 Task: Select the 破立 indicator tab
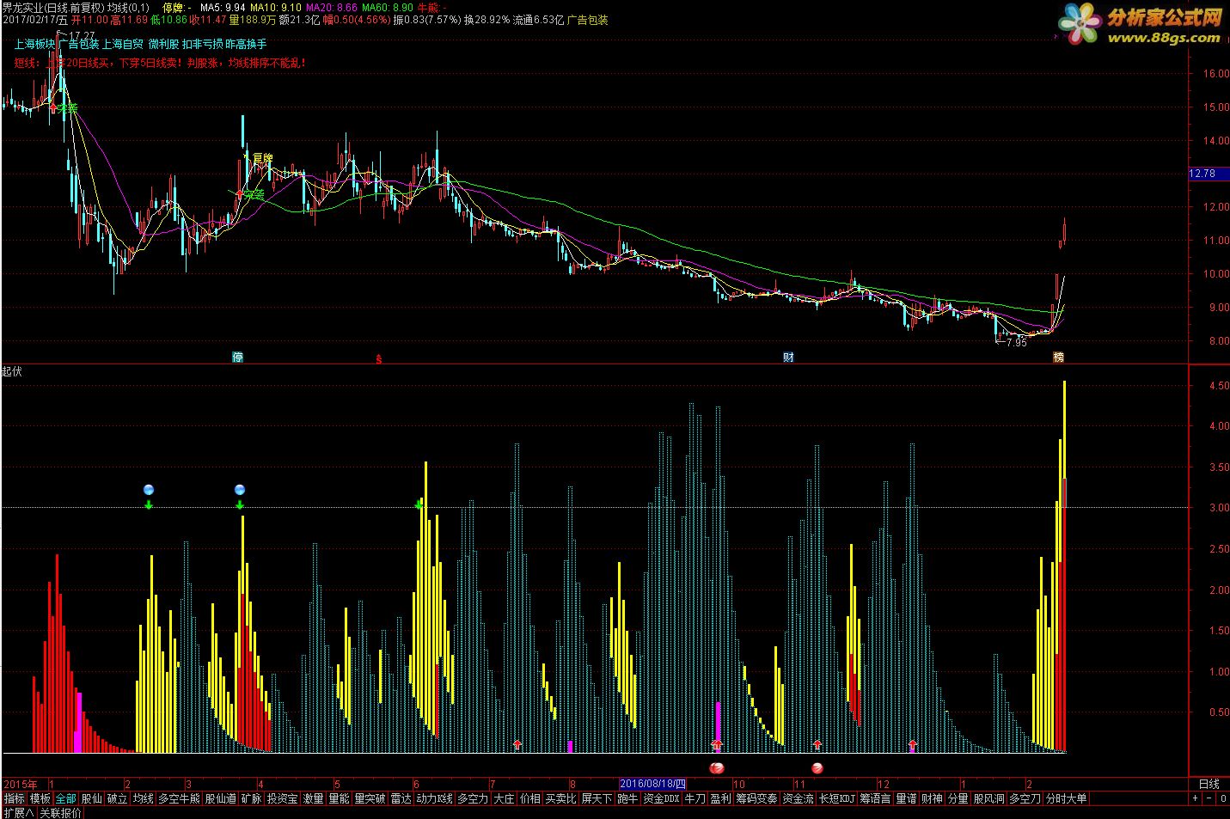[117, 798]
